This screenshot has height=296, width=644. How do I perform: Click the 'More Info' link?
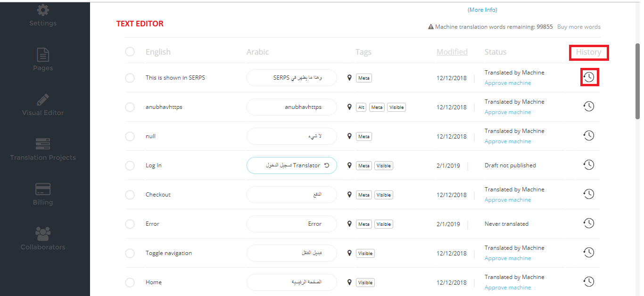tap(482, 10)
